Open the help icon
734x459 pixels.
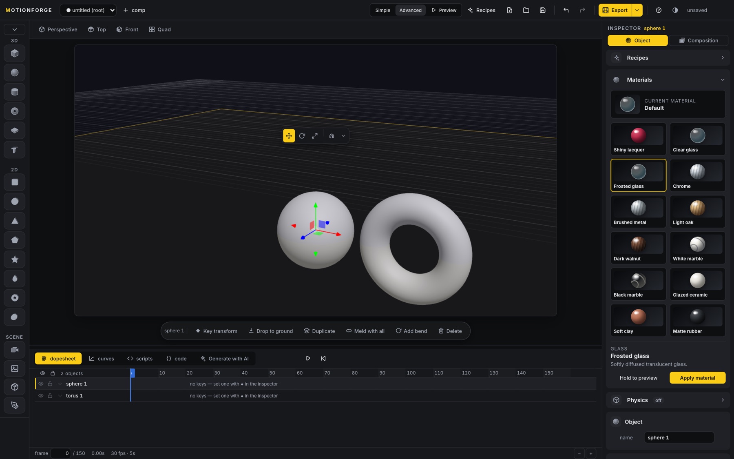click(659, 10)
